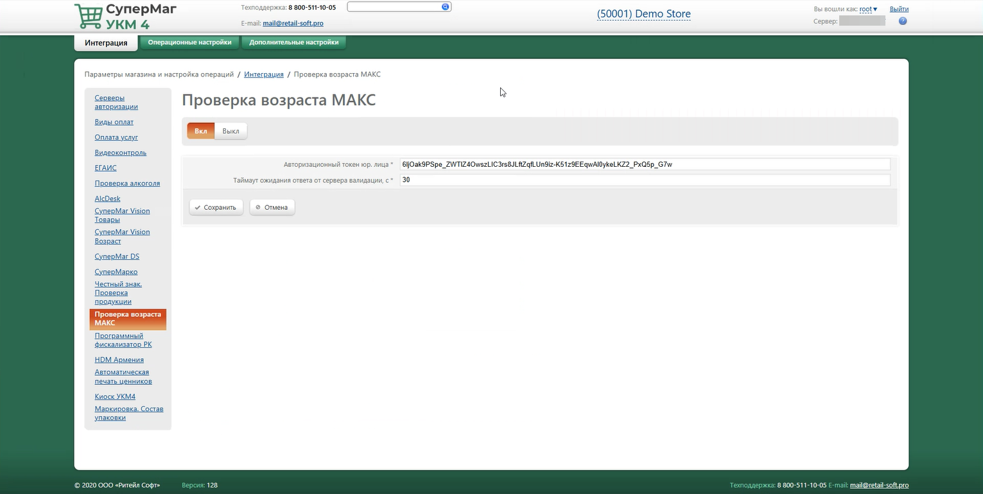The width and height of the screenshot is (983, 494).
Task: Click the header search input box
Action: [x=394, y=6]
